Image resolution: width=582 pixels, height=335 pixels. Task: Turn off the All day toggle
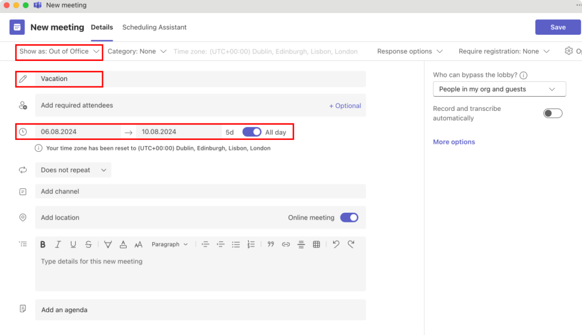tap(252, 132)
